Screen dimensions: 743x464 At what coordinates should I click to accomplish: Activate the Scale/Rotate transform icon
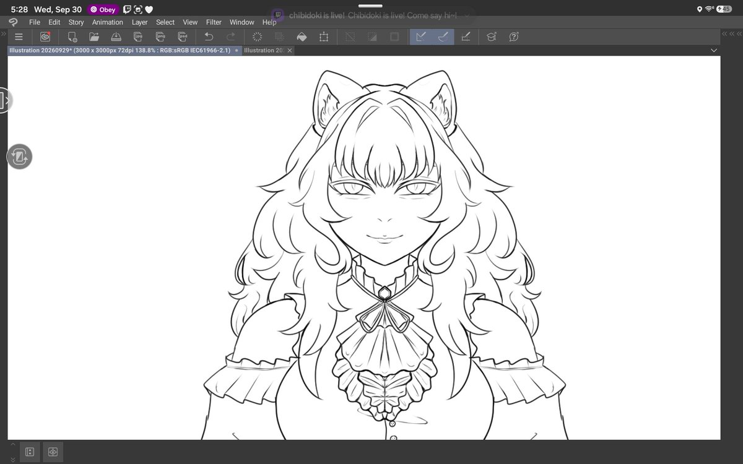coord(323,37)
